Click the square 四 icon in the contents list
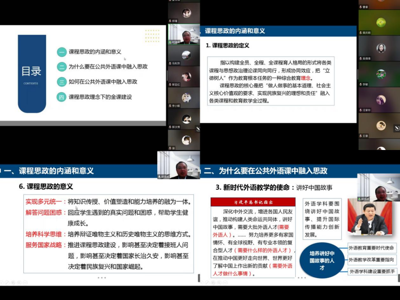400x300 pixels. [62, 97]
